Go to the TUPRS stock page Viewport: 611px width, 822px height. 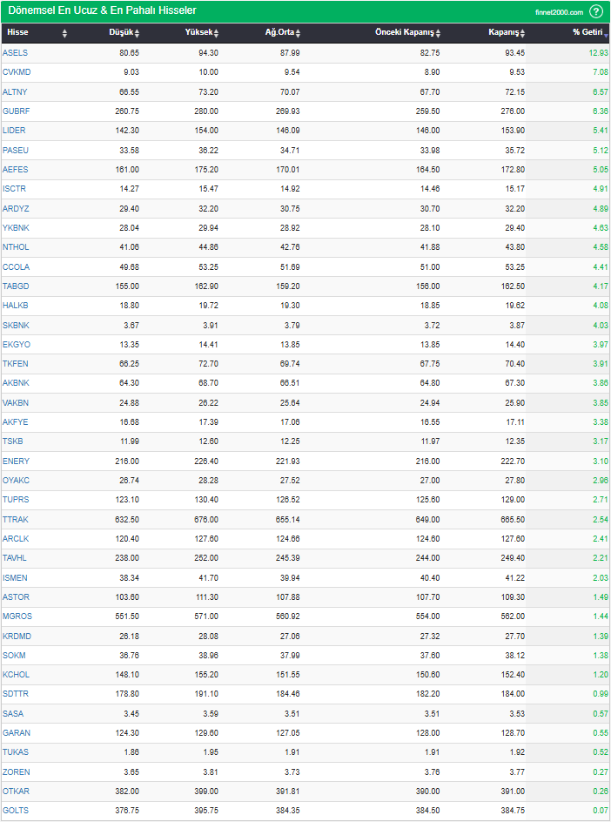click(x=16, y=500)
